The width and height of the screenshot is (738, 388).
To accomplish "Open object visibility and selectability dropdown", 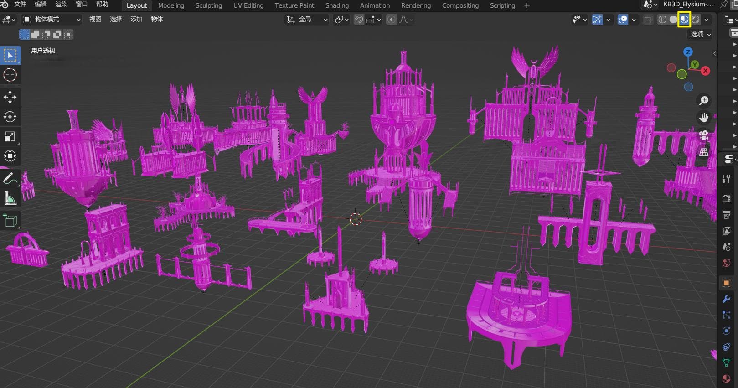I will point(579,20).
